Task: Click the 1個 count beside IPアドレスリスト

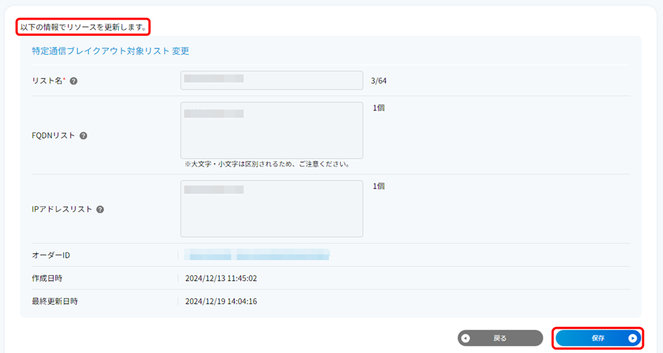Action: coord(379,186)
